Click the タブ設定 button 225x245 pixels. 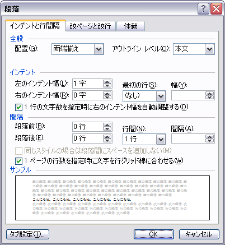(x=27, y=234)
